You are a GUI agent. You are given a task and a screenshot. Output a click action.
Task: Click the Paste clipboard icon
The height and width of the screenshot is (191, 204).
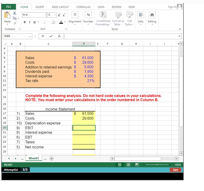[x=7, y=15]
